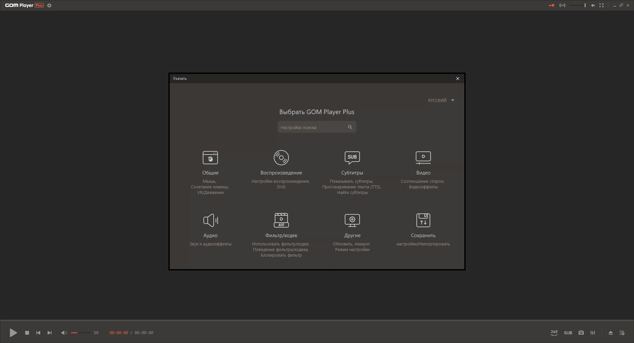Skip to the previous track
The image size is (634, 343).
[x=38, y=333]
